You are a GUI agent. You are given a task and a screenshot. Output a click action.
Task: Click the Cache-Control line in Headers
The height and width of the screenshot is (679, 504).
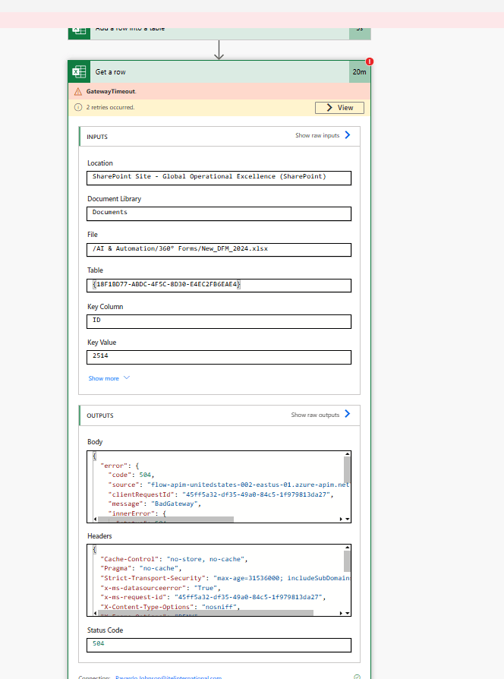pyautogui.click(x=174, y=559)
